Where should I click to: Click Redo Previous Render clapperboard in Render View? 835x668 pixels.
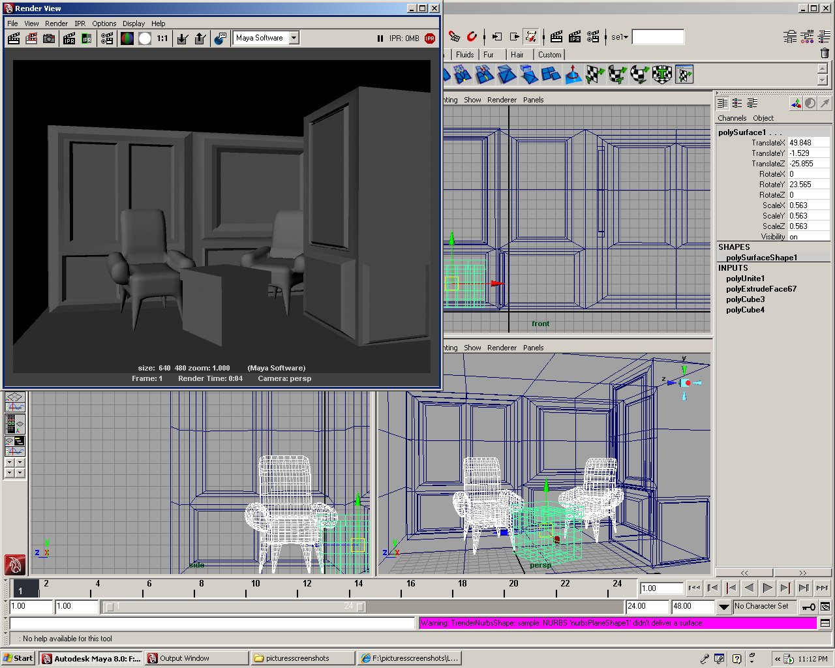point(13,38)
